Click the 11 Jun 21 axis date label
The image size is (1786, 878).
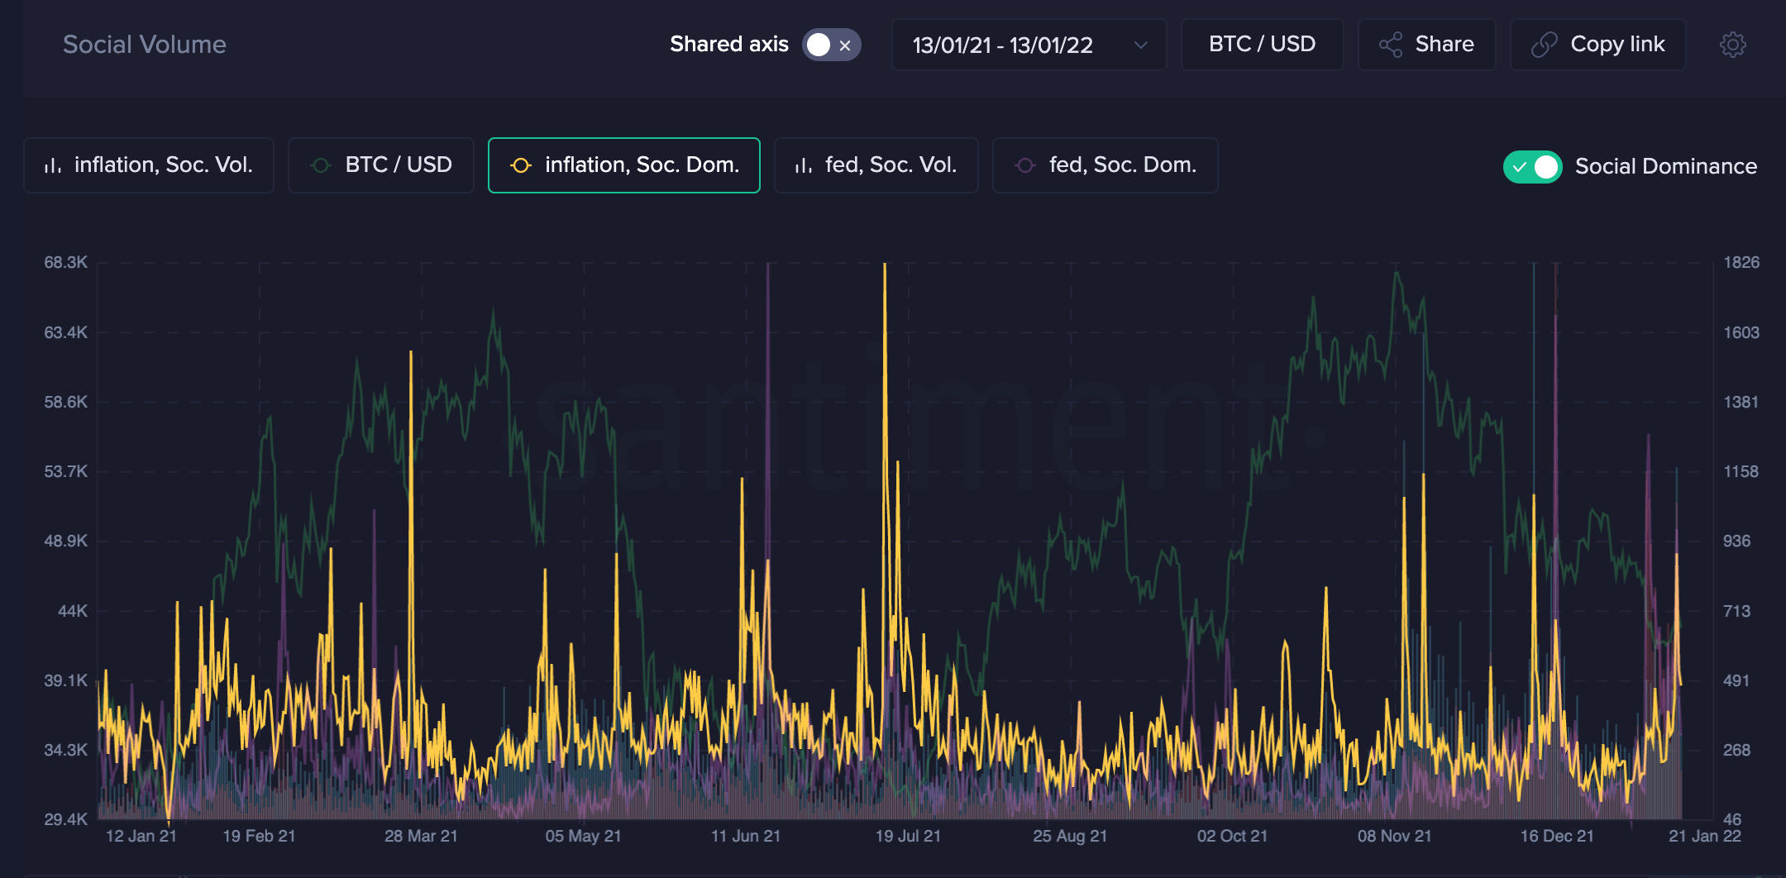point(746,836)
